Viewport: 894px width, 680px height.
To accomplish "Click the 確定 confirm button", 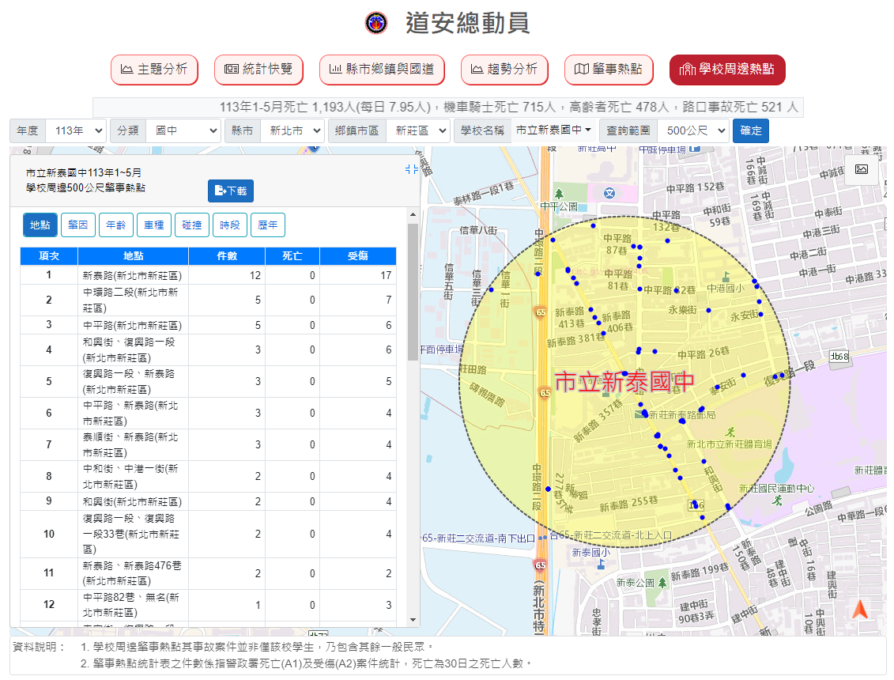I will pos(750,130).
